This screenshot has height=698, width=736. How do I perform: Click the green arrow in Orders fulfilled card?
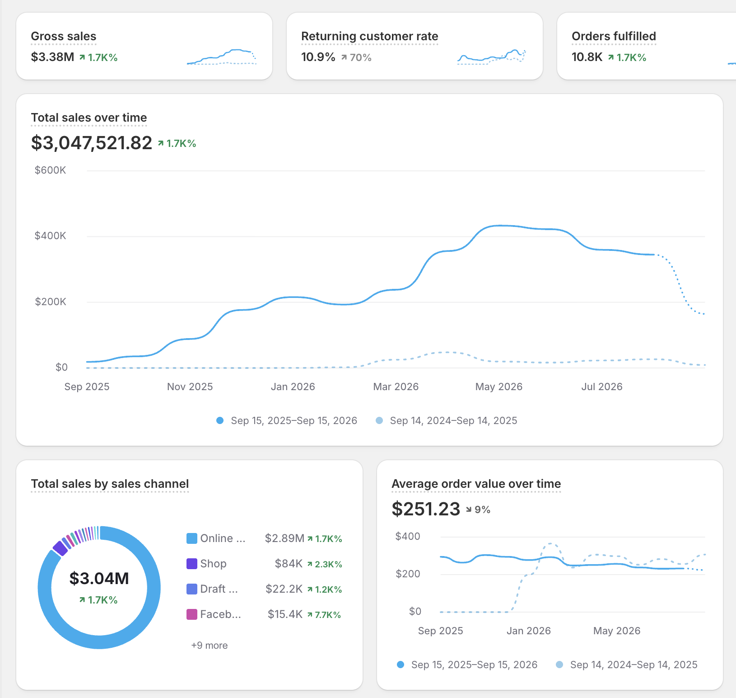pos(611,57)
